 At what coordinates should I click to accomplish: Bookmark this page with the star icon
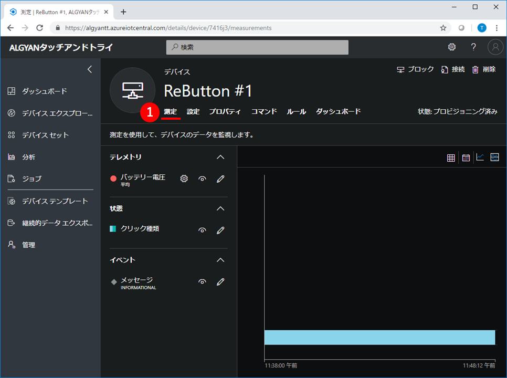[443, 28]
